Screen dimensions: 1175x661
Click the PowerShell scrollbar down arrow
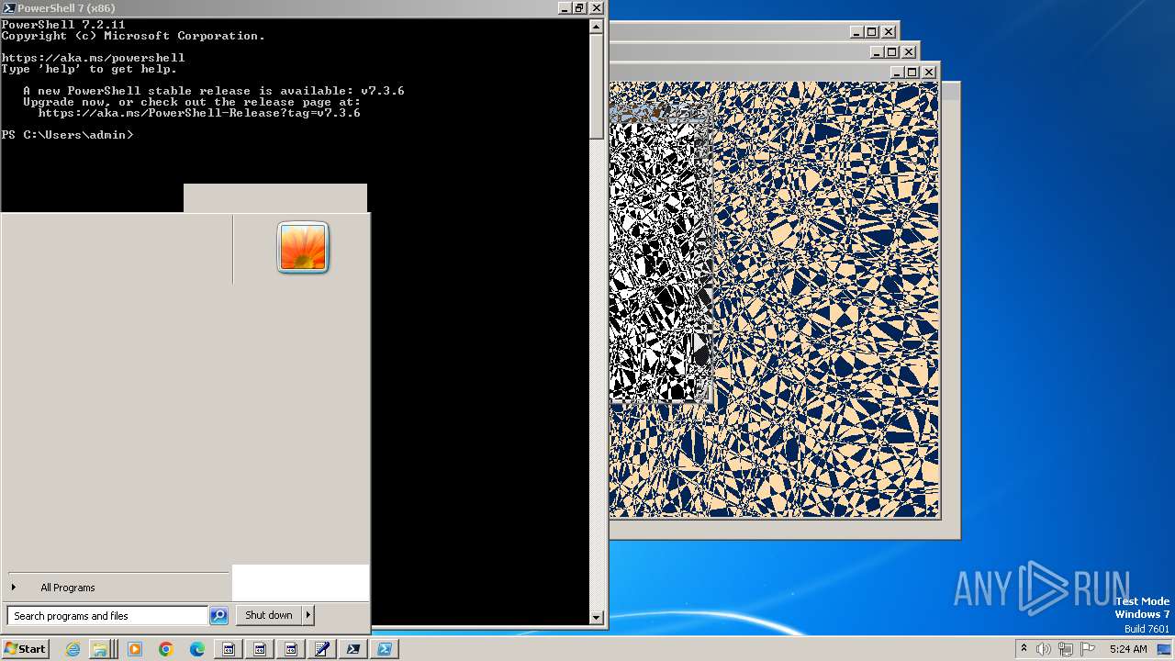[597, 618]
